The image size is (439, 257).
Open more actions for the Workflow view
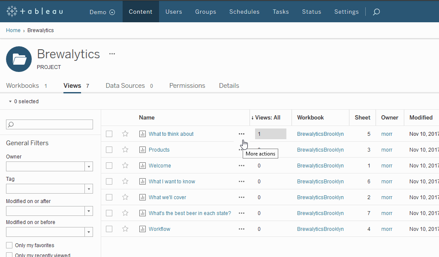[241, 229]
